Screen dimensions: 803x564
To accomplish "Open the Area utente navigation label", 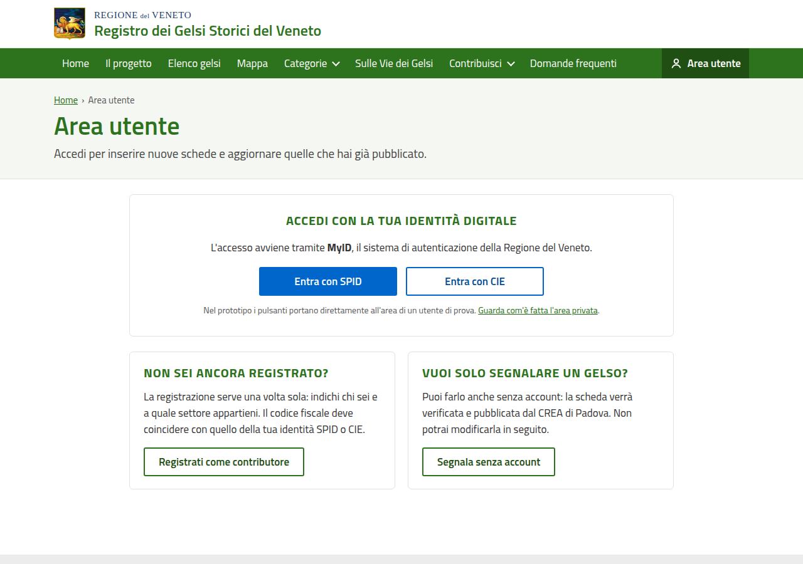I will click(x=714, y=63).
